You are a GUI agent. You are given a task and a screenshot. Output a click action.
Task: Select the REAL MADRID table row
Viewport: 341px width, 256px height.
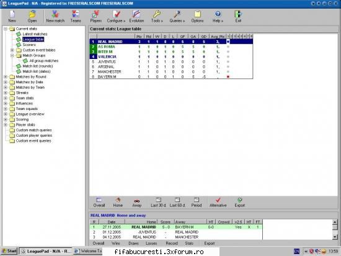pyautogui.click(x=171, y=42)
